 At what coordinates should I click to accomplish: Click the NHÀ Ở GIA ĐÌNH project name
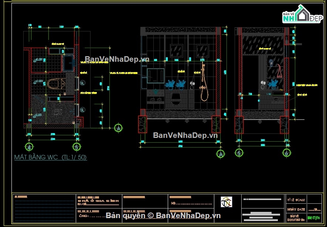(98, 201)
